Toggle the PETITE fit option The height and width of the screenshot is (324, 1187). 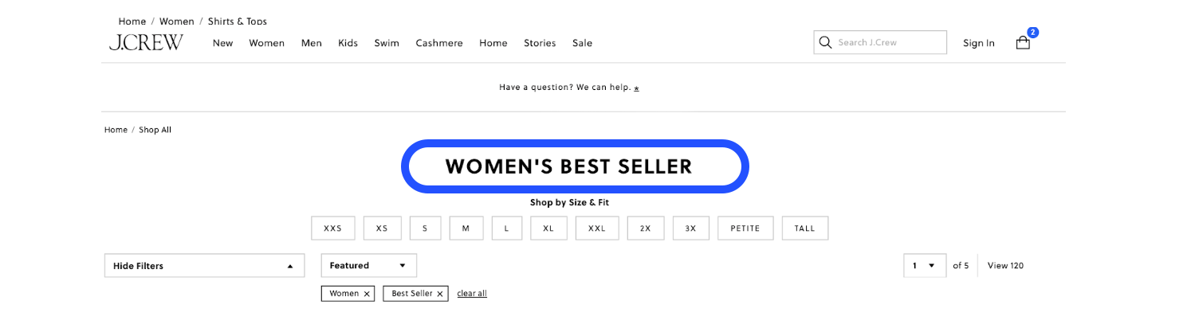pos(745,228)
